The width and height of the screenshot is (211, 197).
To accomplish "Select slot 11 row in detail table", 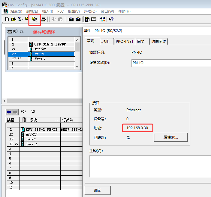I will pos(44,187).
